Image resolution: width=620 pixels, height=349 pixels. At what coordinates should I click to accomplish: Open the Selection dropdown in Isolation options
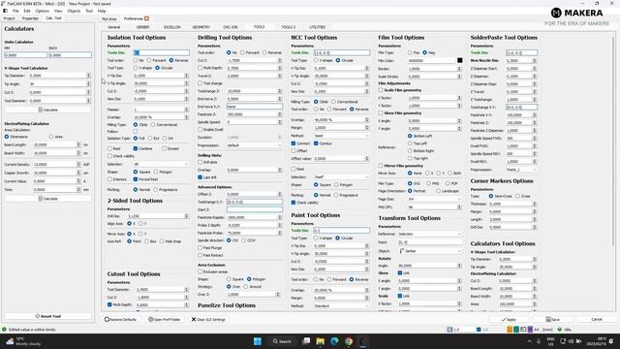(x=161, y=164)
